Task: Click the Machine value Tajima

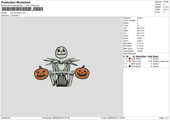Action: [x=140, y=18]
